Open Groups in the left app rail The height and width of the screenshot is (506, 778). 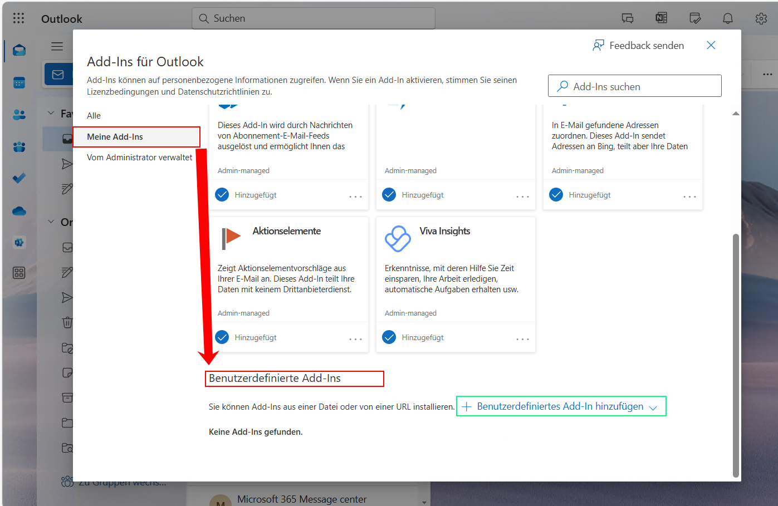coord(19,146)
